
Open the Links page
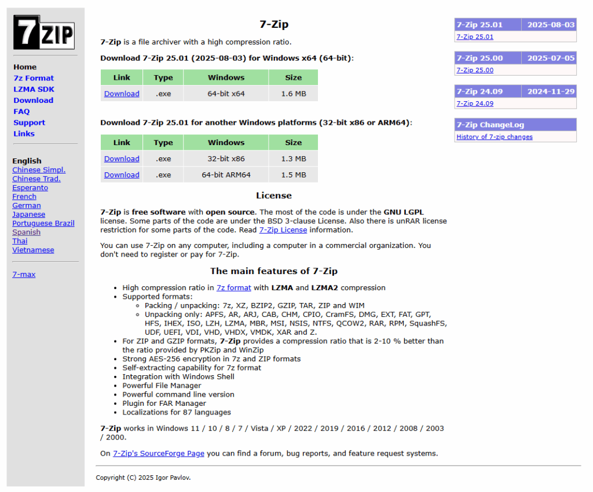point(24,134)
